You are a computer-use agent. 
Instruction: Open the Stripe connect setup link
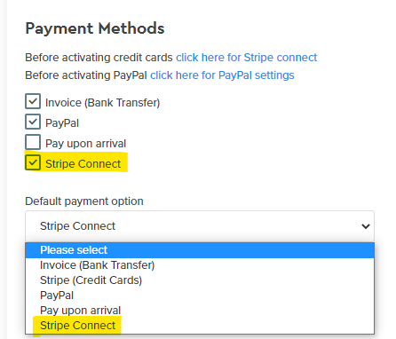(246, 58)
